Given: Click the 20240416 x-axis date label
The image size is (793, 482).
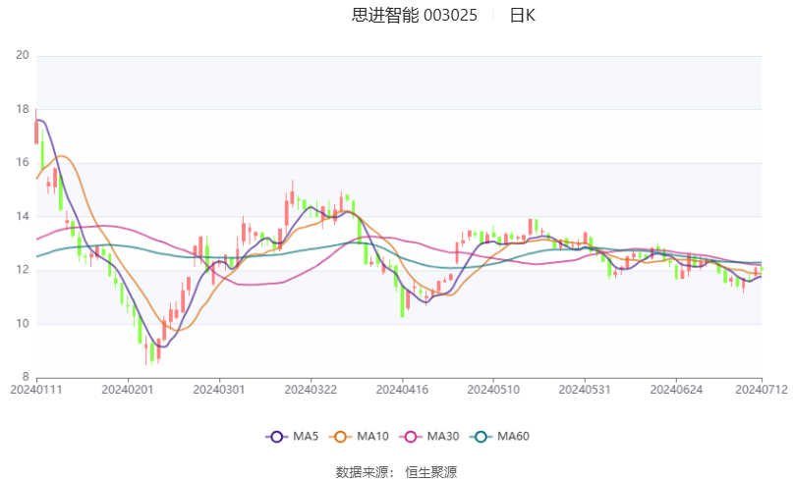Looking at the screenshot, I should click(x=402, y=390).
